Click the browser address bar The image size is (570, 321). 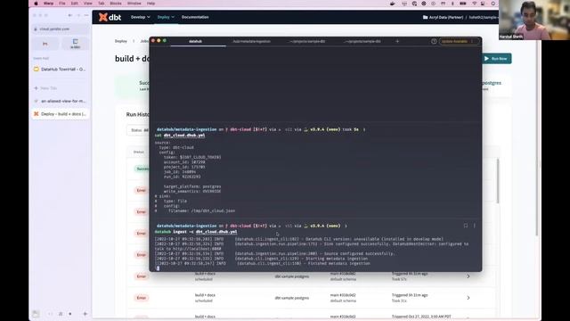point(61,29)
